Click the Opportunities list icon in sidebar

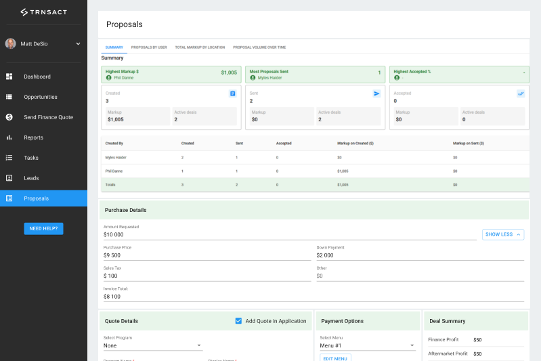[9, 97]
